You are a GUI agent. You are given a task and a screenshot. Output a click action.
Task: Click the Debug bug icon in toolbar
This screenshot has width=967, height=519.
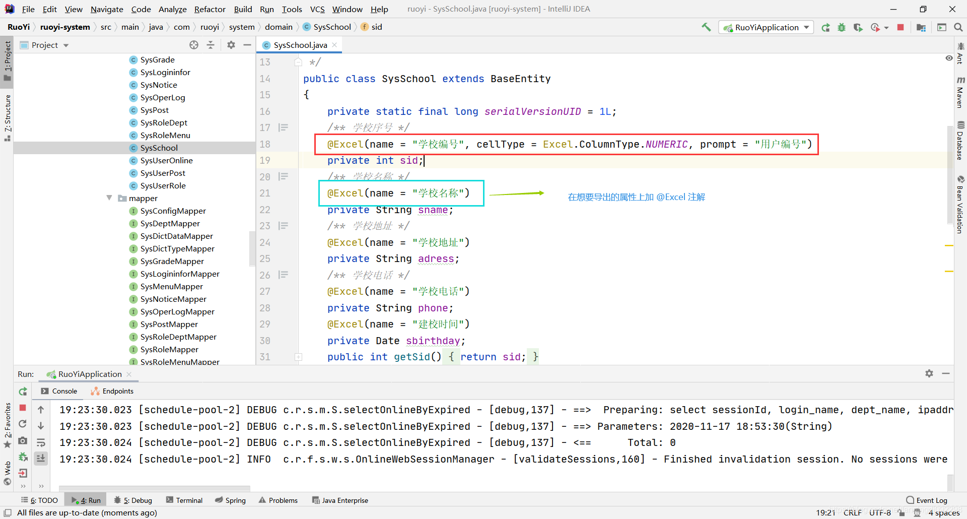[842, 27]
